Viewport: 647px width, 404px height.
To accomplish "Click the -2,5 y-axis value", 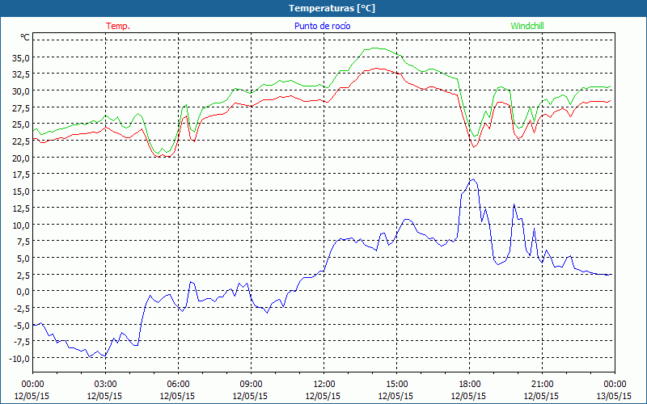I will click(x=21, y=309).
